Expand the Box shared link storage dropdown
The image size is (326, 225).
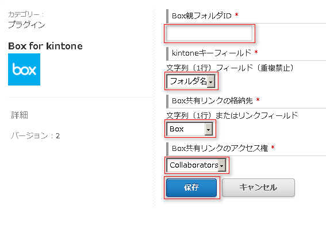coord(190,129)
